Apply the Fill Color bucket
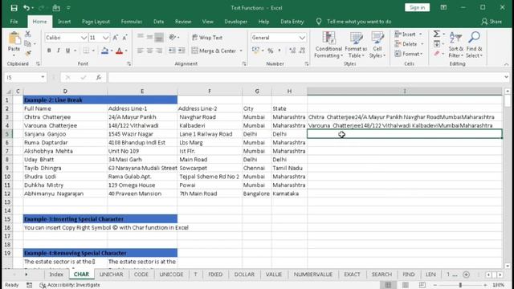This screenshot has height=289, width=514. point(104,51)
